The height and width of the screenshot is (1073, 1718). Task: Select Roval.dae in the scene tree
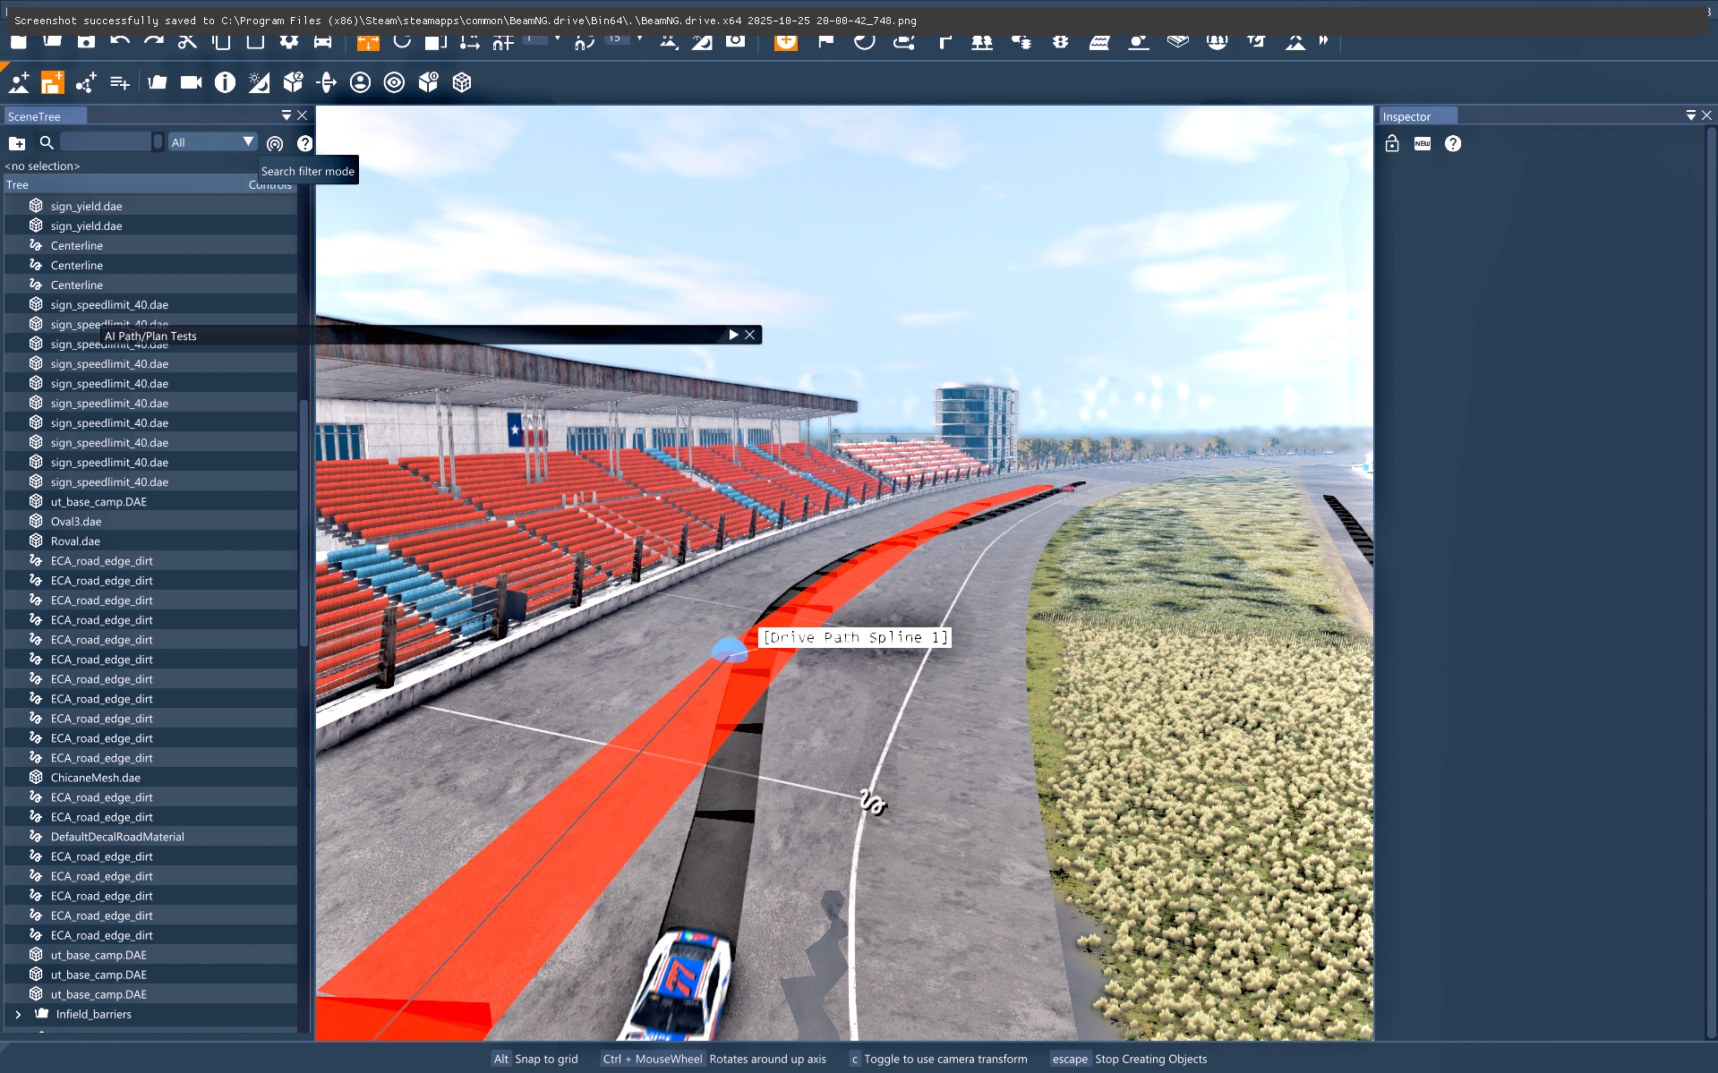coord(150,541)
